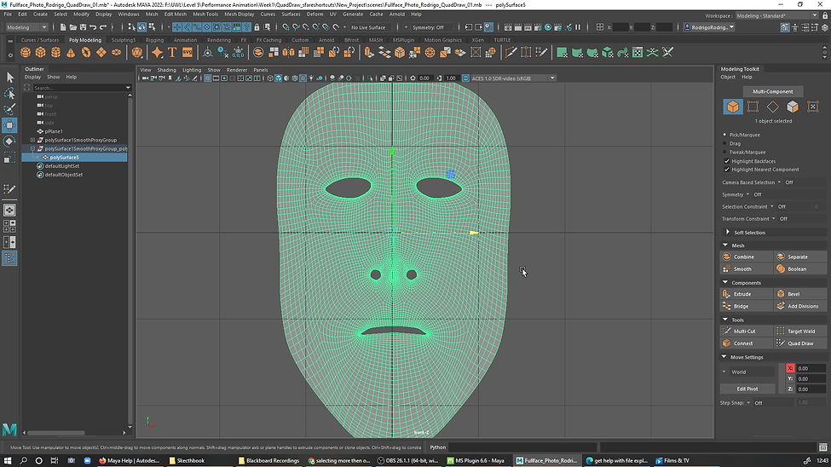Image resolution: width=831 pixels, height=467 pixels.
Task: Click the Mirror shelf icon
Action: click(x=288, y=52)
